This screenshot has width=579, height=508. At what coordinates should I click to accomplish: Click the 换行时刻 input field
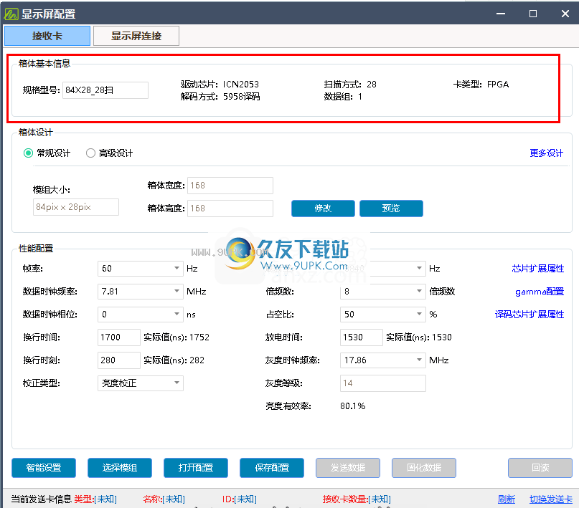click(x=119, y=360)
